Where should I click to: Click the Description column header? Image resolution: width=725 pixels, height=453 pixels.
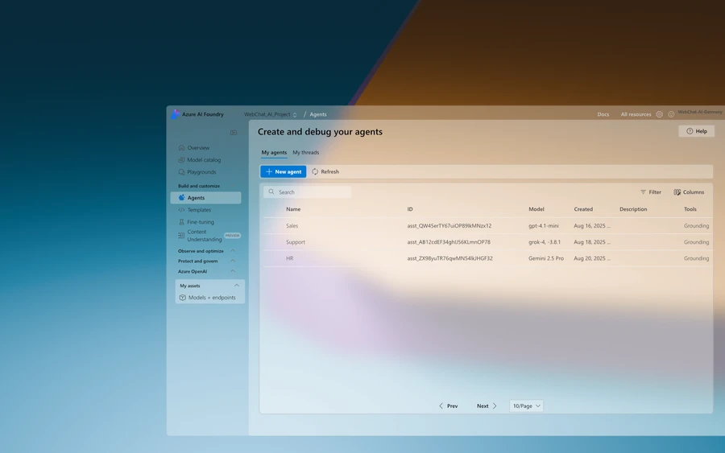click(633, 209)
